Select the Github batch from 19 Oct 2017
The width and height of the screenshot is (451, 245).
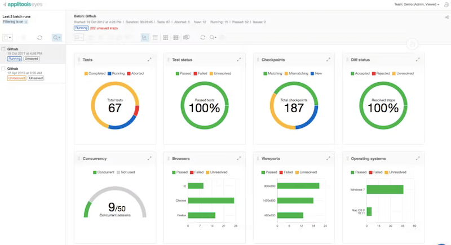[33, 54]
